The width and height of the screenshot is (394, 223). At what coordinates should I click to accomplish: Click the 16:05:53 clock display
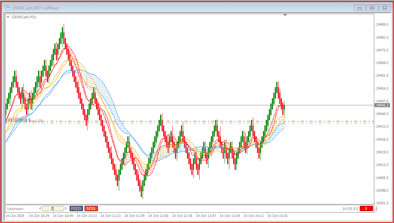coord(350,209)
